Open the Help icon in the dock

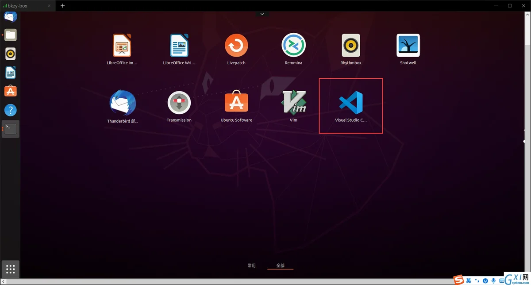click(11, 110)
